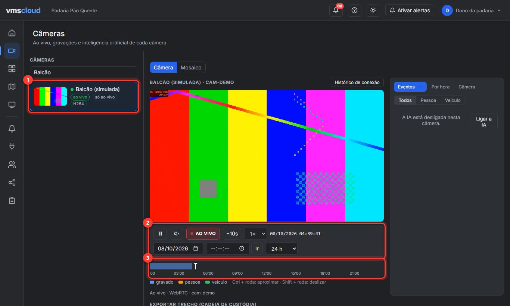Open the 24 h timeline range dropdown
This screenshot has width=510, height=306.
click(x=282, y=249)
